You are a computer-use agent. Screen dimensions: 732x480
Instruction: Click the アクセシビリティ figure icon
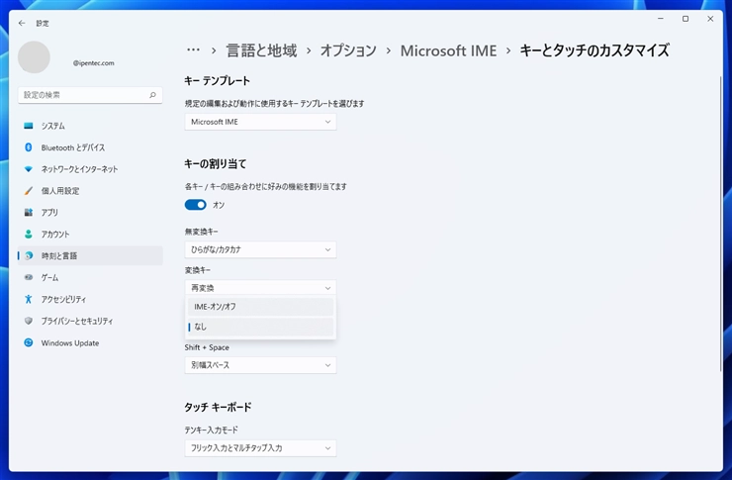[29, 299]
